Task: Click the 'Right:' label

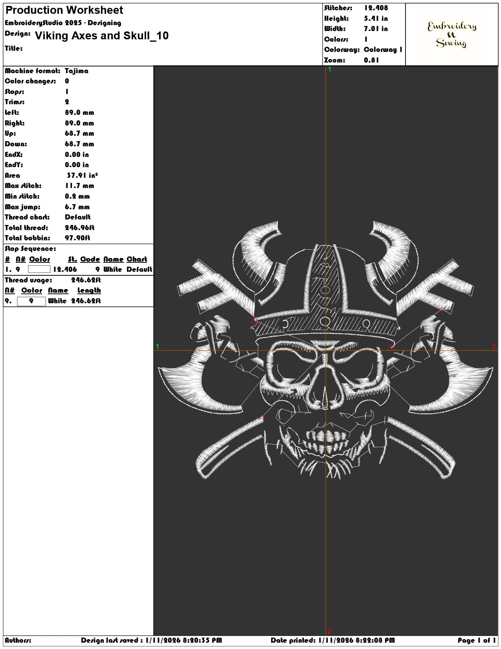Action: [x=15, y=123]
